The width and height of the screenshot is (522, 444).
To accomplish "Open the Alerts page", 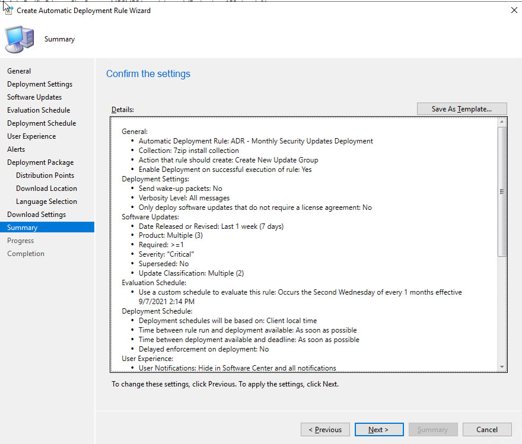I will pos(16,149).
